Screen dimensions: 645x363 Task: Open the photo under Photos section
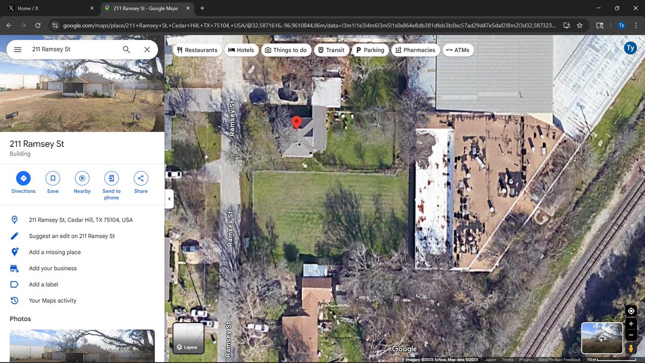point(82,346)
